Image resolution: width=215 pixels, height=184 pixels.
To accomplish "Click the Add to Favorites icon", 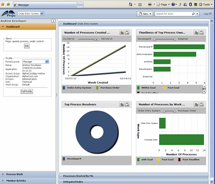I will pyautogui.click(x=8, y=4).
